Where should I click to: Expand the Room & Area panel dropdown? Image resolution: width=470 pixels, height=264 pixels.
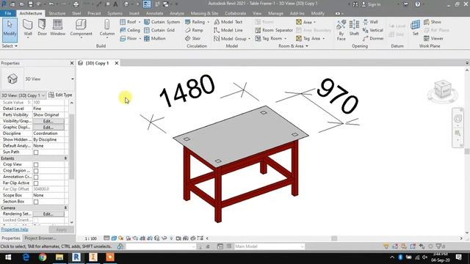pyautogui.click(x=293, y=46)
